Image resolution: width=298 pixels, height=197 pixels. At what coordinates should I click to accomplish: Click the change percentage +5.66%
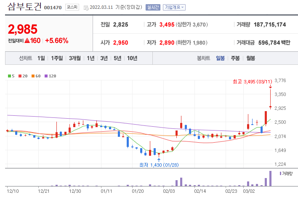[57, 40]
